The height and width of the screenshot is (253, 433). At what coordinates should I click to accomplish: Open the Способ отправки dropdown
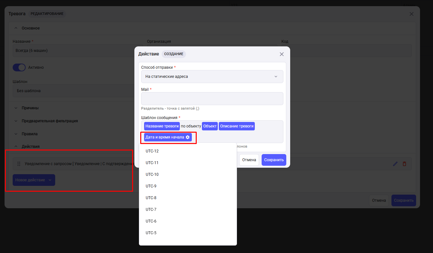point(212,77)
